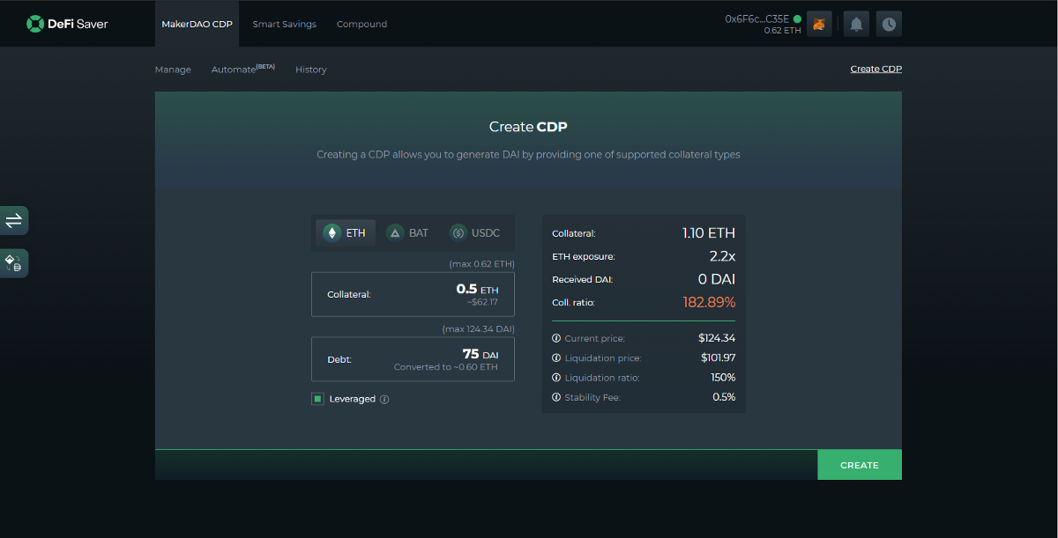Image resolution: width=1058 pixels, height=538 pixels.
Task: Go to History sub-tab
Action: 311,70
